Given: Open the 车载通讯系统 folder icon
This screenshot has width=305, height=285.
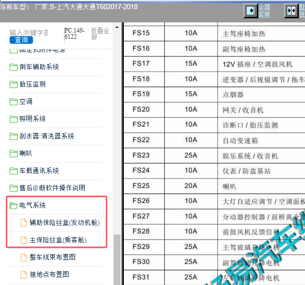Looking at the screenshot, I should (14, 171).
